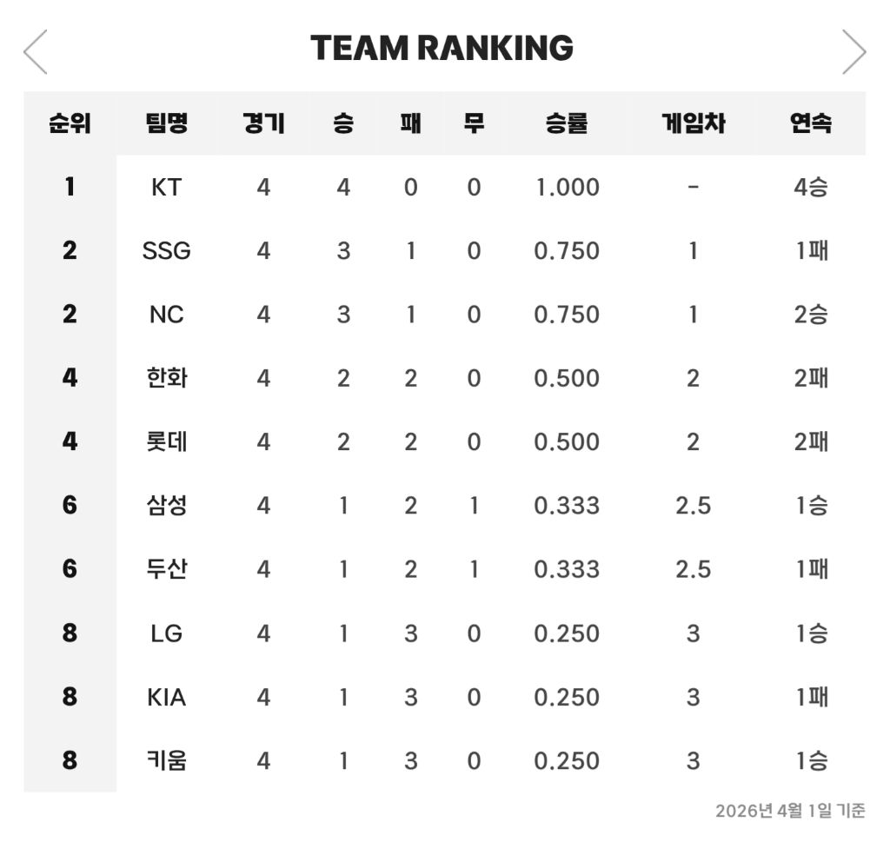Click the 승률 column header
This screenshot has width=890, height=842.
point(567,123)
